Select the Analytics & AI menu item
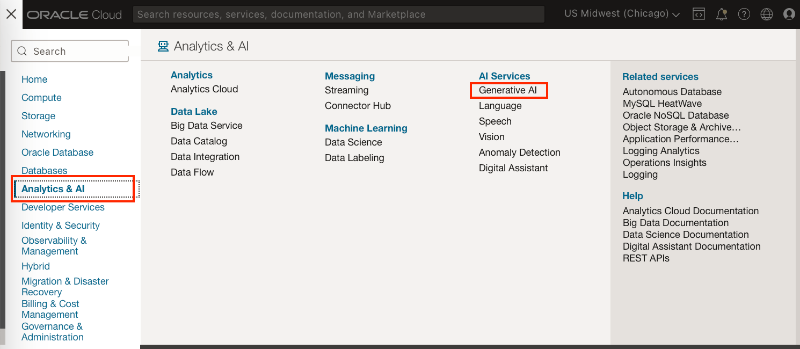Image resolution: width=800 pixels, height=349 pixels. [53, 188]
